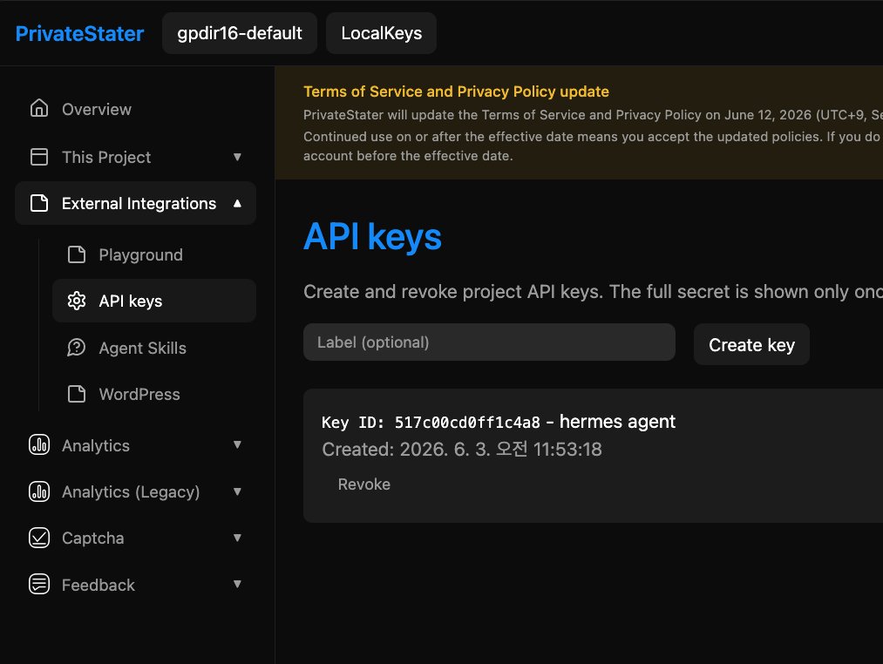Click the Created 2026. 6. 3. timestamp

click(x=462, y=450)
